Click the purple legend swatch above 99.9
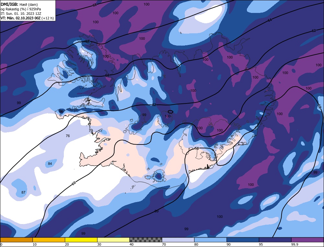This screenshot has width=324, height=247. click(x=307, y=240)
